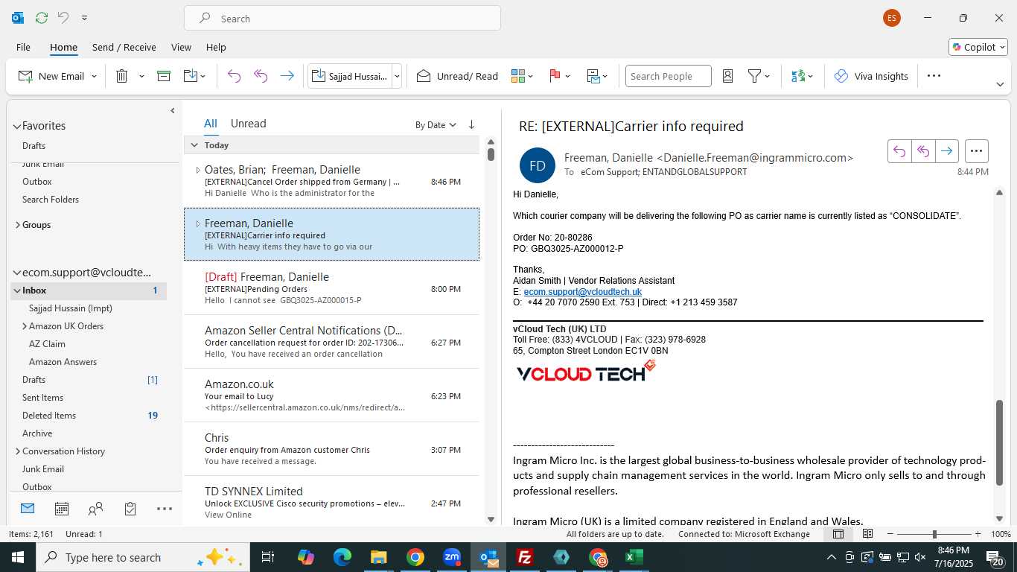The height and width of the screenshot is (572, 1017).
Task: Click the Search People field
Action: coord(668,76)
